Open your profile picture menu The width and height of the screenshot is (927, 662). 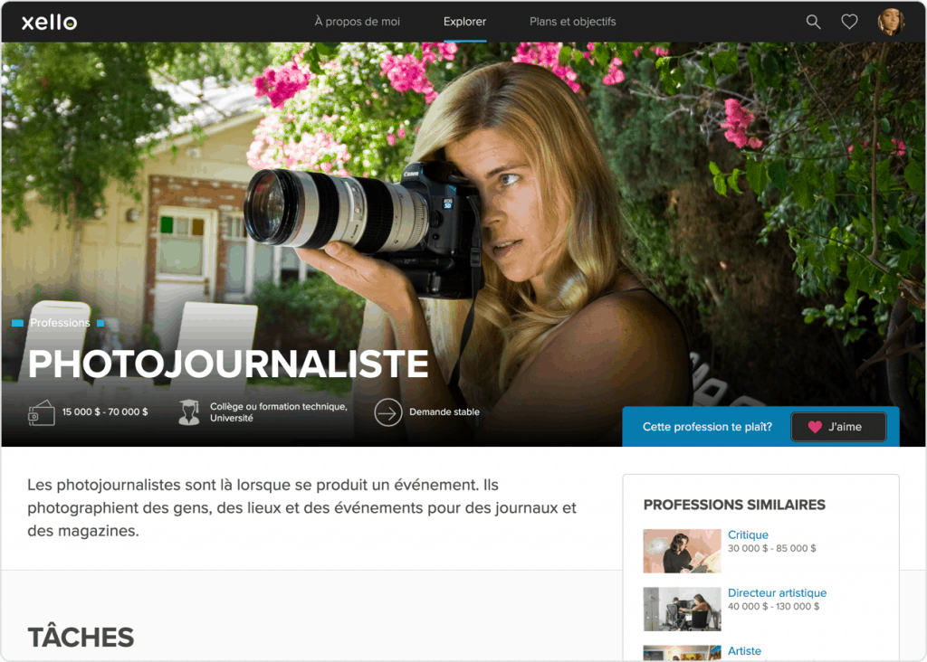891,21
